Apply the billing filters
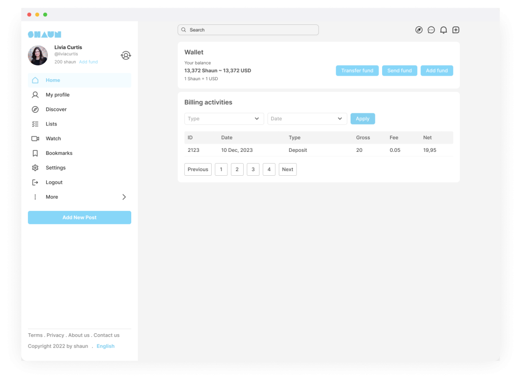521x382 pixels. pyautogui.click(x=362, y=119)
